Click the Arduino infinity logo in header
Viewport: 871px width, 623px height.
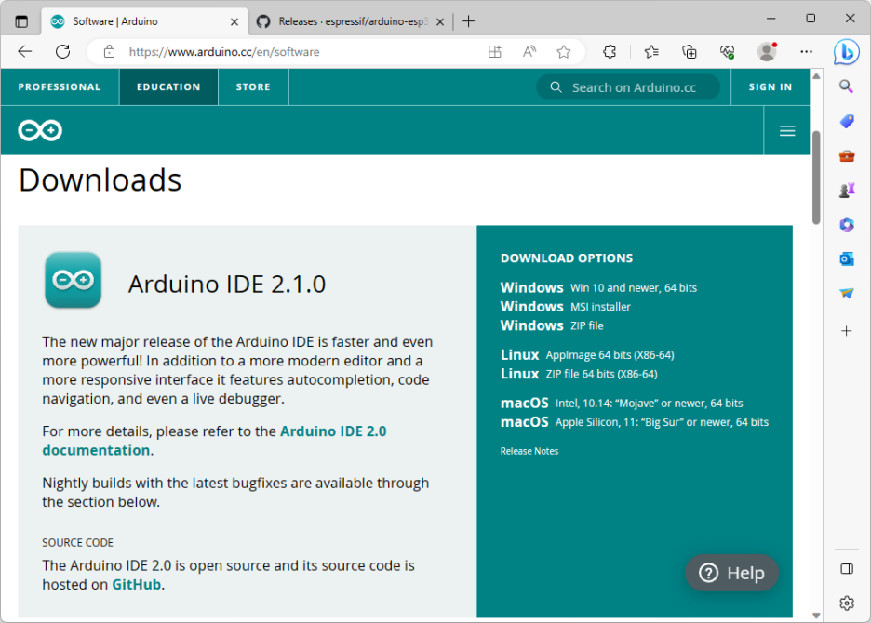click(x=40, y=130)
